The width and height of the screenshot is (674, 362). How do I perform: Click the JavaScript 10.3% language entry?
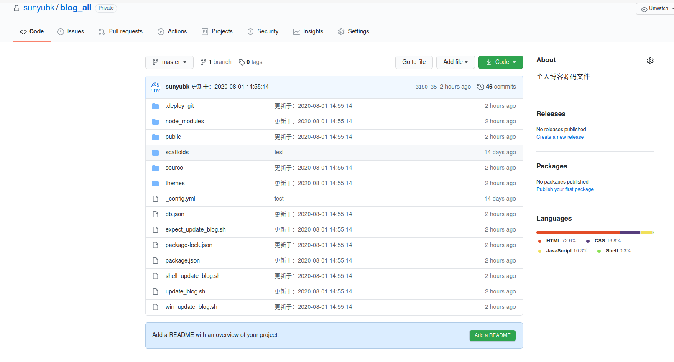(x=562, y=251)
